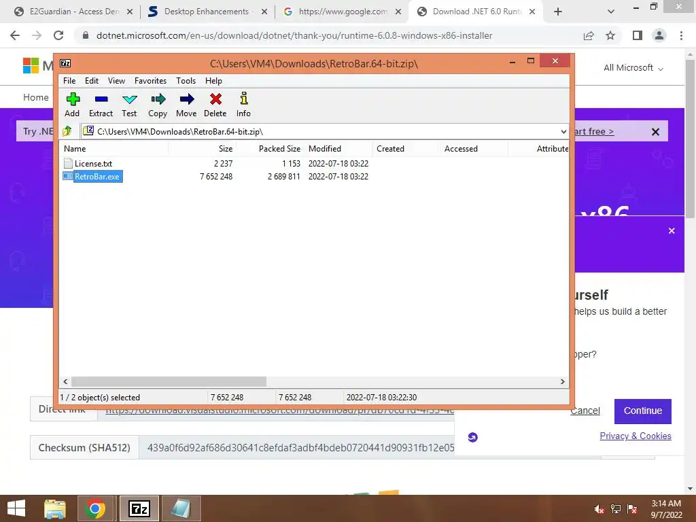Close the purple survey popup

[x=672, y=231]
